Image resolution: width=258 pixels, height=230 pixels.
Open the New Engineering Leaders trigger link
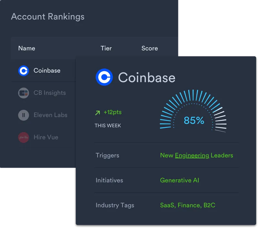click(197, 155)
